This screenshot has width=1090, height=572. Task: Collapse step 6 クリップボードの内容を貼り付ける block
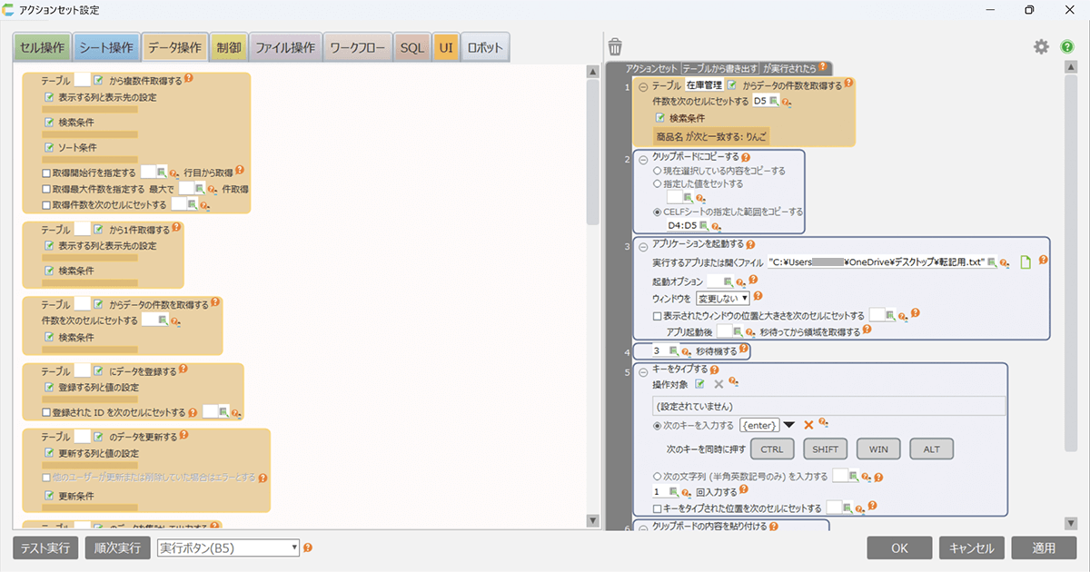coord(643,528)
